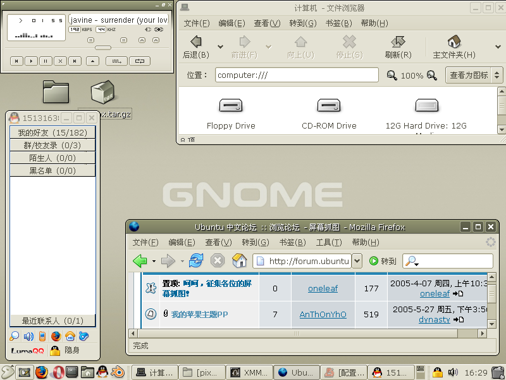Click LumaQQ mobile phone icon
The height and width of the screenshot is (380, 506).
pyautogui.click(x=42, y=336)
